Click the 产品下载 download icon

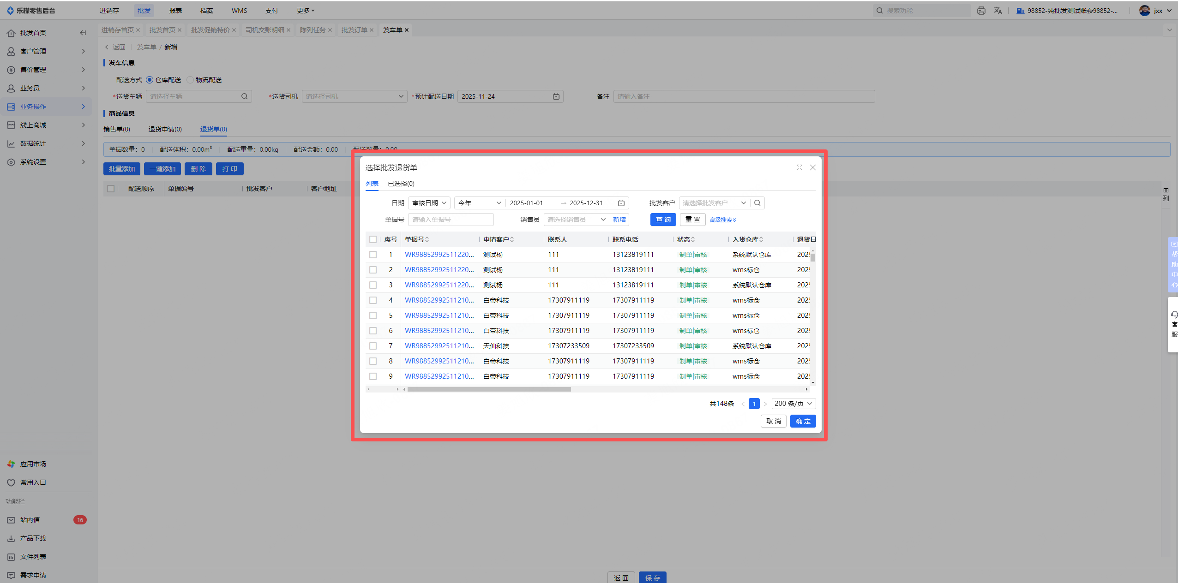pos(11,538)
